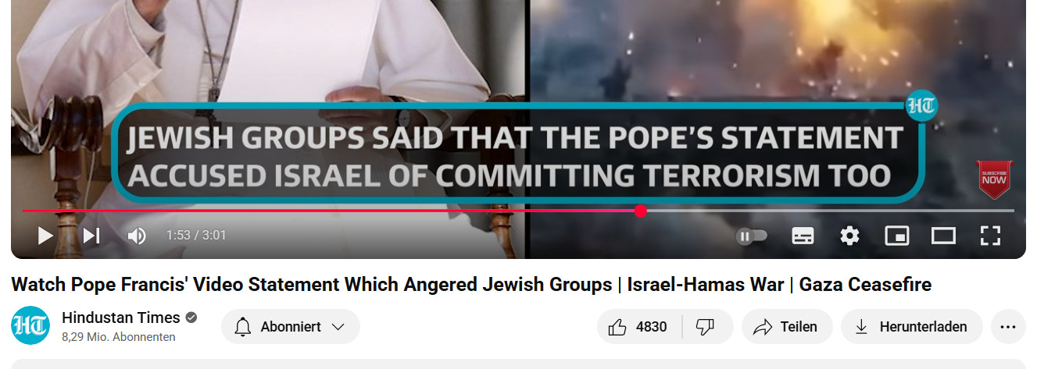Activate the miniplayer mode
The image size is (1037, 369).
[x=896, y=235]
